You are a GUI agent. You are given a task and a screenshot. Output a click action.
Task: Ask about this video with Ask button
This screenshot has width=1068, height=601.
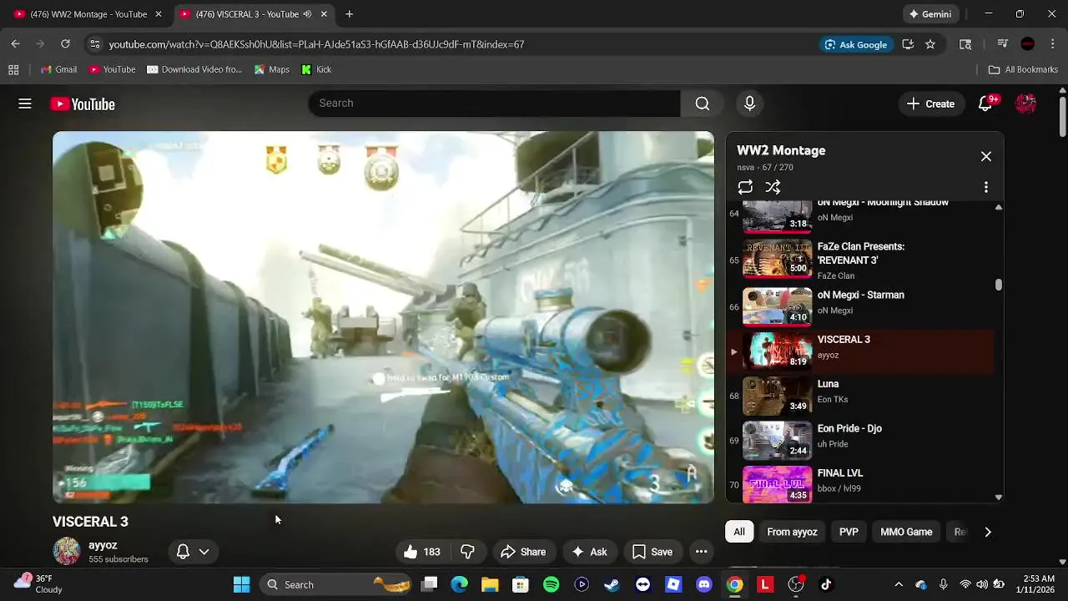click(589, 552)
